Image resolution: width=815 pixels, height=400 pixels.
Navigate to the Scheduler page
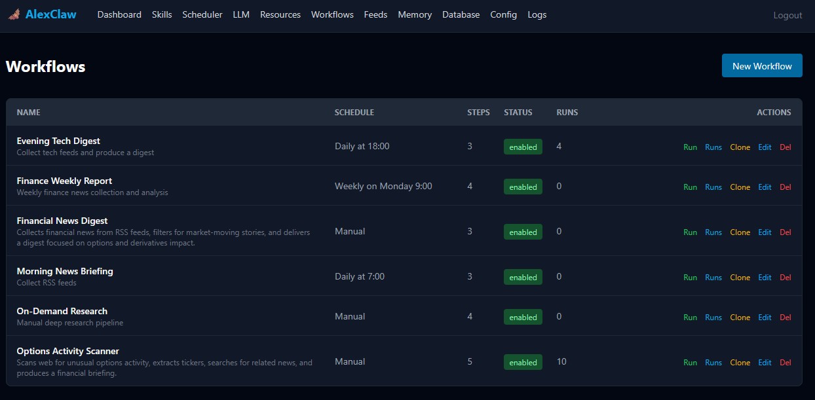tap(202, 14)
